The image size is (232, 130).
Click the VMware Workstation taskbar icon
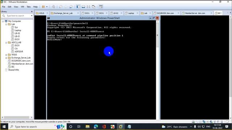(121, 127)
